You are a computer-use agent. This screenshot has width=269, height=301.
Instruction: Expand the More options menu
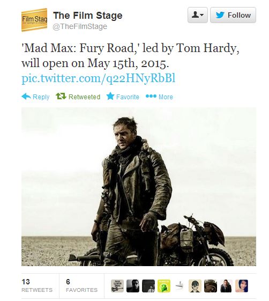(x=159, y=97)
